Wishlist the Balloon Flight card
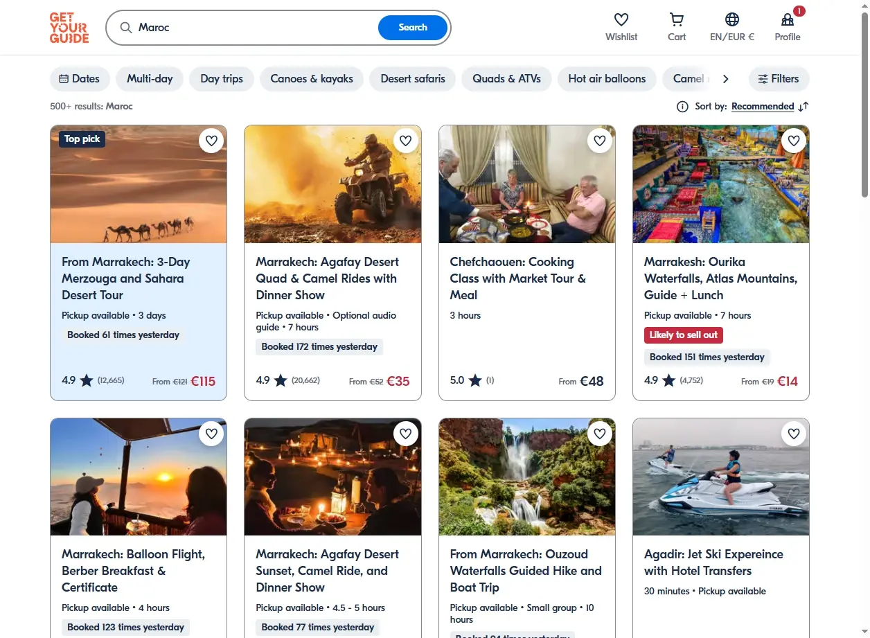Image resolution: width=870 pixels, height=638 pixels. (211, 434)
